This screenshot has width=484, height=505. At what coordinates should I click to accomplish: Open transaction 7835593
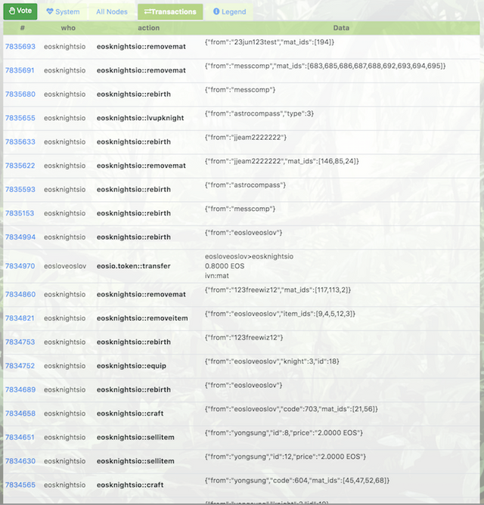tap(20, 189)
